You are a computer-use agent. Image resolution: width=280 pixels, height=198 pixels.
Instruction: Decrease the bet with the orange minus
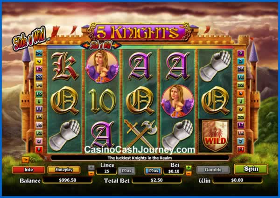pos(189,174)
